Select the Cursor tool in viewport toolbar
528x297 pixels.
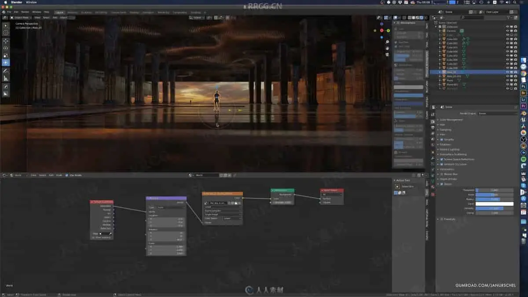[x=6, y=33]
